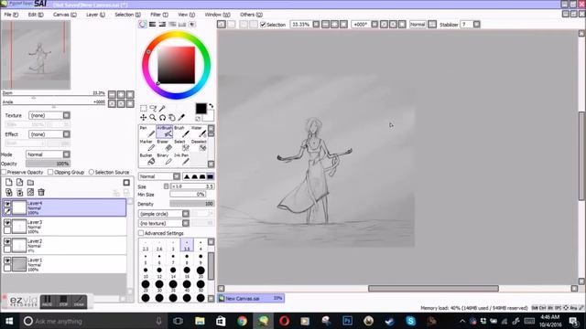Screen dimensions: 586x329
Task: Delete the selected layer with trash icon
Action: pyautogui.click(x=41, y=192)
